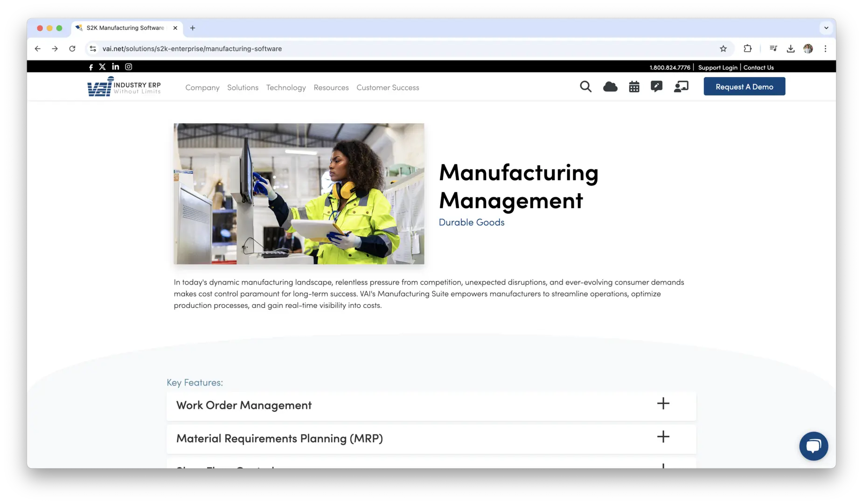
Task: Open VAI's Facebook page icon
Action: pos(90,67)
